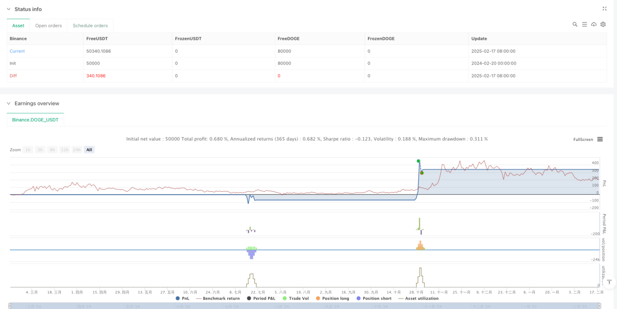Click the FullScreen button
617x309 pixels.
coord(583,140)
